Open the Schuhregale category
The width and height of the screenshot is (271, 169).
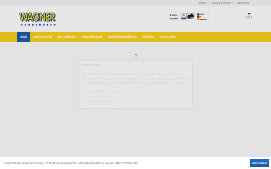(66, 37)
